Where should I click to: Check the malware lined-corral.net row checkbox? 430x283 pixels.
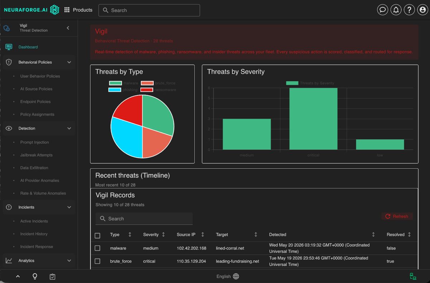pos(97,248)
